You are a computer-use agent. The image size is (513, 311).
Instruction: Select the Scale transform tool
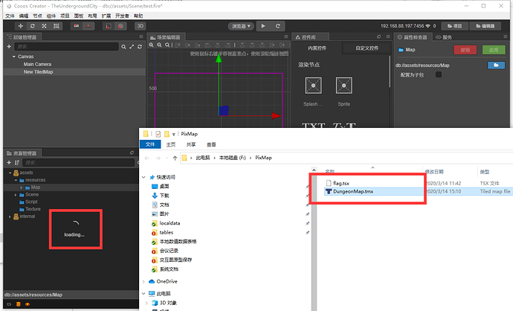point(44,26)
